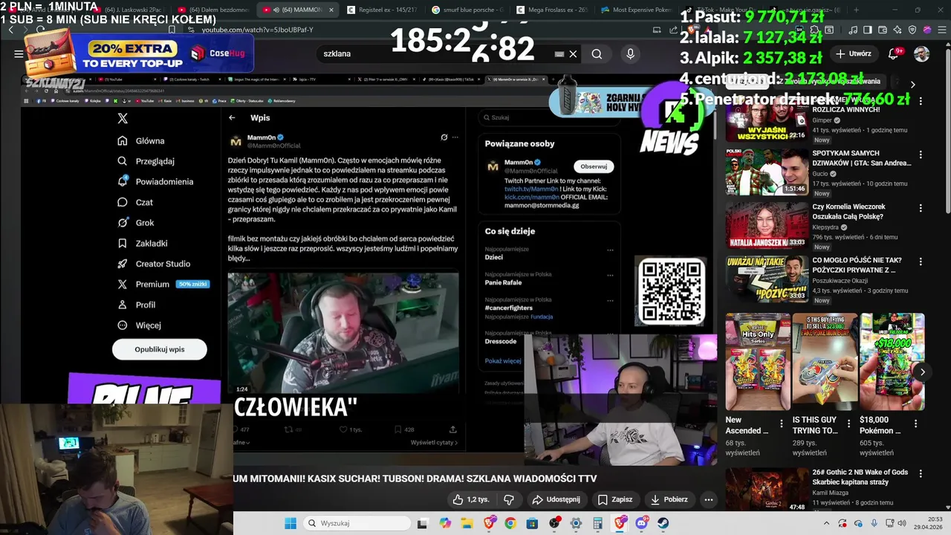
Task: Like the video showing 1,2 tys.
Action: (471, 499)
